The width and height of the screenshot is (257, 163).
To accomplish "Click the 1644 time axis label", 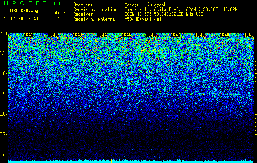I will coord(102,35).
